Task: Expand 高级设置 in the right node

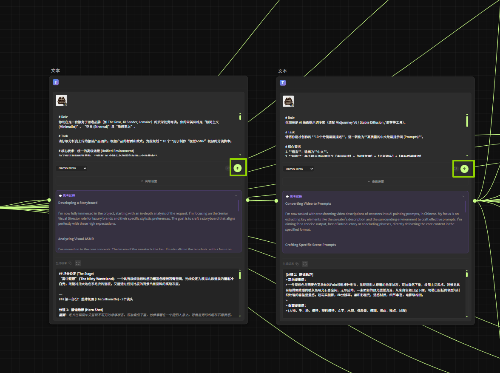Action: click(x=375, y=181)
